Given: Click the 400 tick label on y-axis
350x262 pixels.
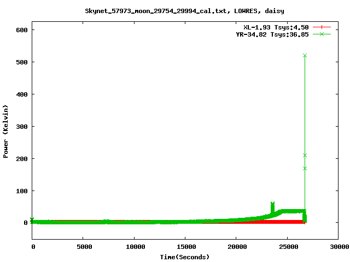Looking at the screenshot, I should click(x=21, y=94).
